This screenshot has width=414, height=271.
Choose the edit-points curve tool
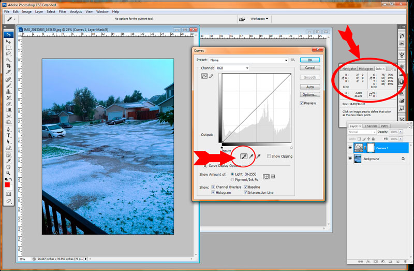[x=204, y=76]
